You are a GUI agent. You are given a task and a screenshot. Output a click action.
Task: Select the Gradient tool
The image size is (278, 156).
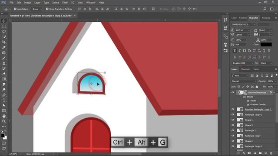[x=4, y=79]
